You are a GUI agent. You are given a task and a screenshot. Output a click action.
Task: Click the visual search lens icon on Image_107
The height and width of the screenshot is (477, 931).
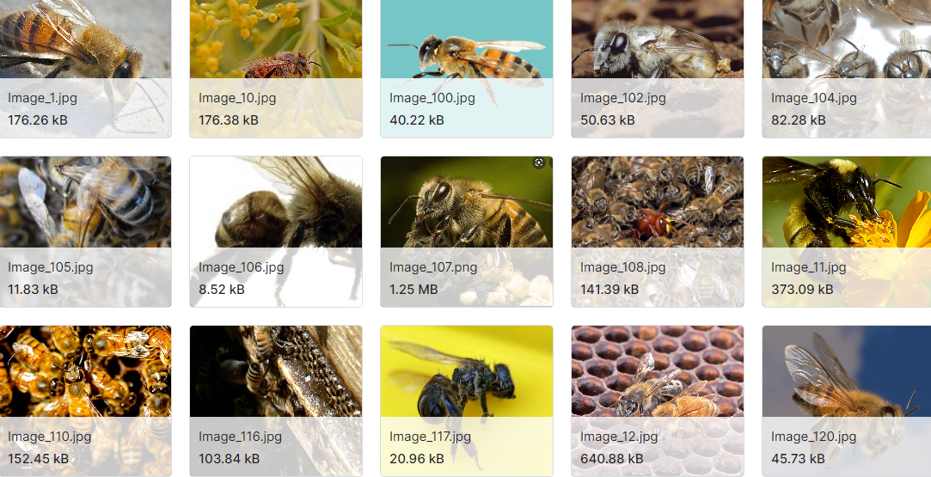(x=538, y=162)
